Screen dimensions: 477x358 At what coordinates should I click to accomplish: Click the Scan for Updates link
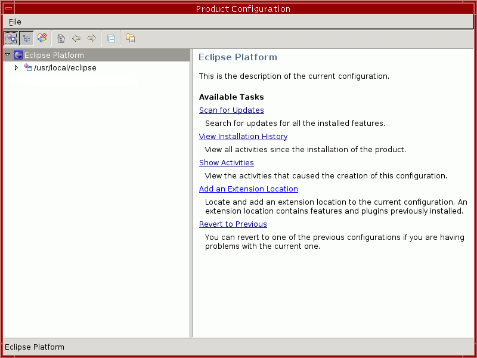(x=231, y=110)
